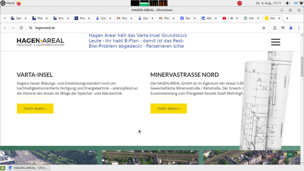Open the website hamburger menu
This screenshot has height=171, width=304.
(275, 42)
